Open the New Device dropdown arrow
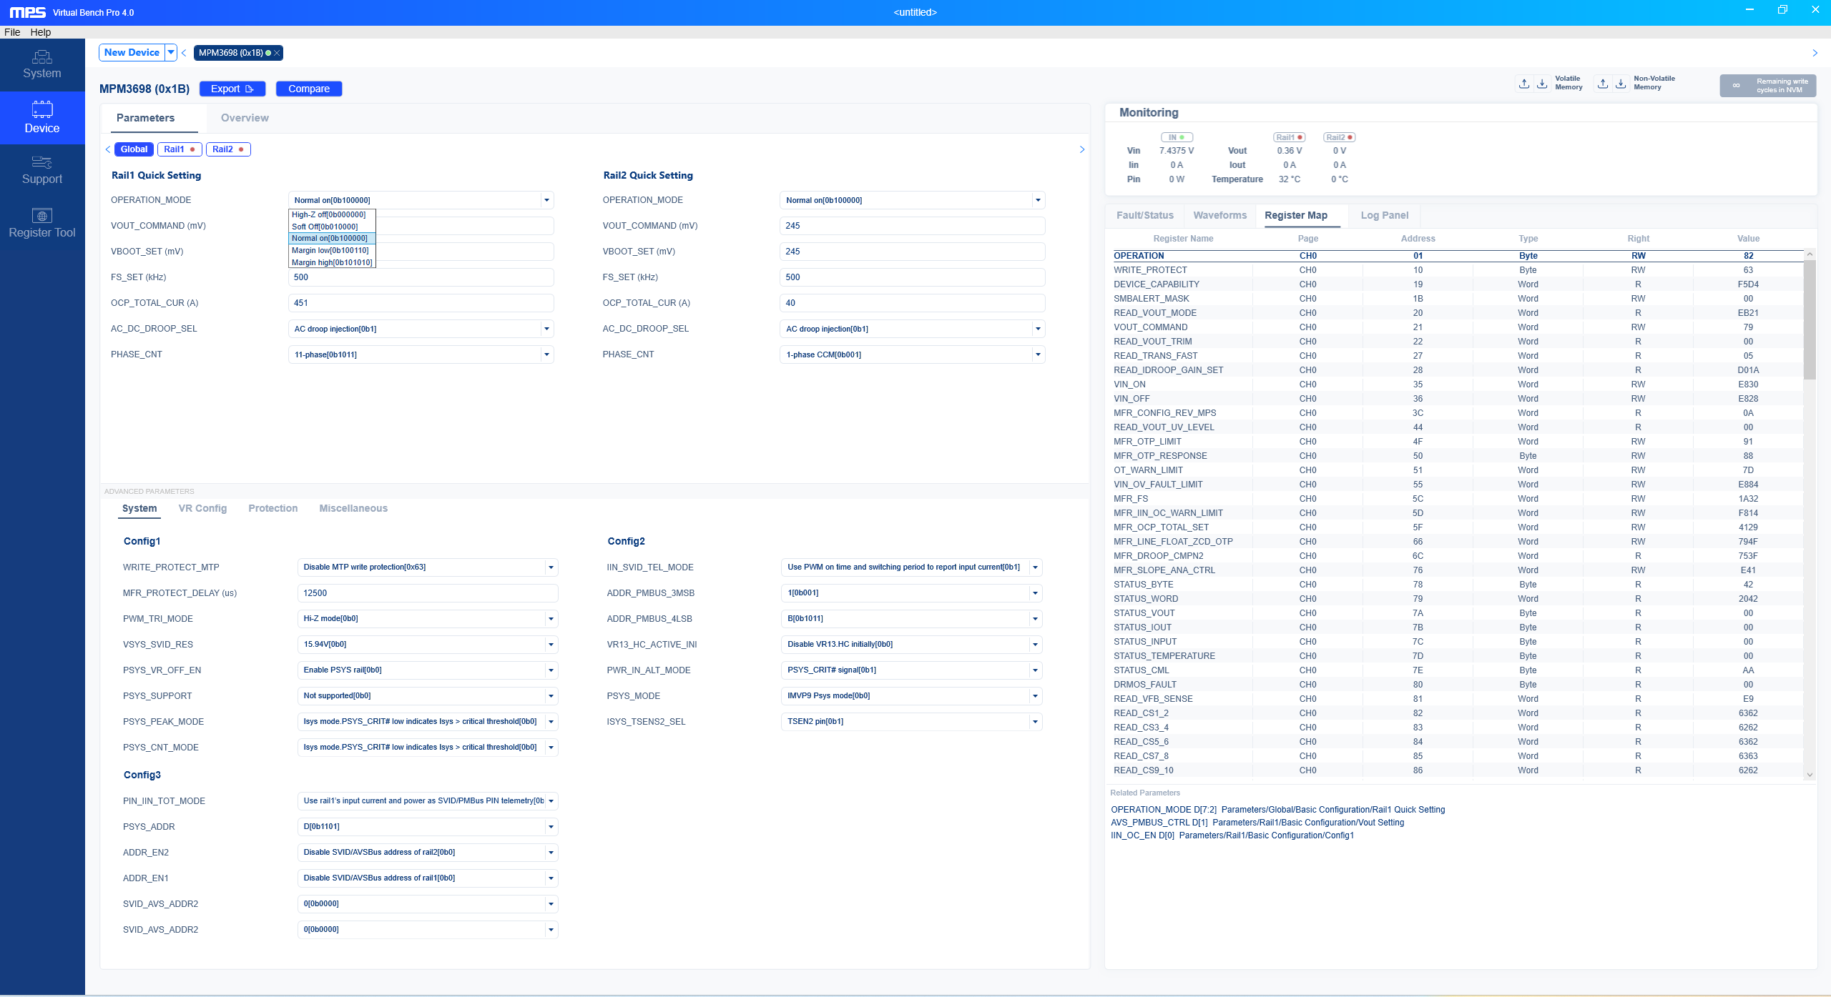This screenshot has width=1831, height=997. (171, 52)
